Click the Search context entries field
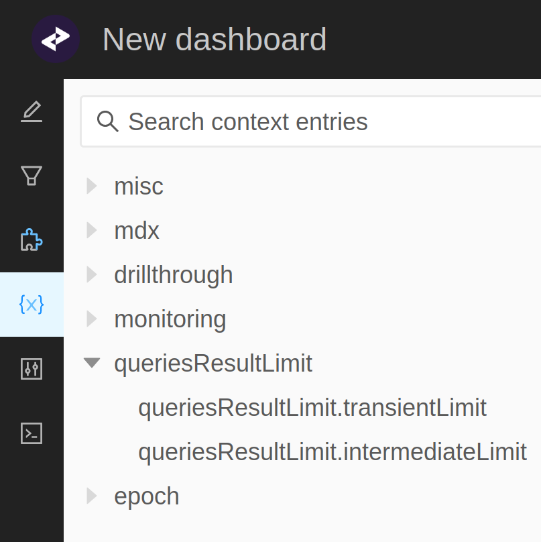Image resolution: width=541 pixels, height=542 pixels. [268, 122]
